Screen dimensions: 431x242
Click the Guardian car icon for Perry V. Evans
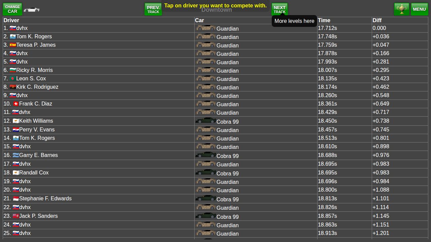[x=205, y=129]
